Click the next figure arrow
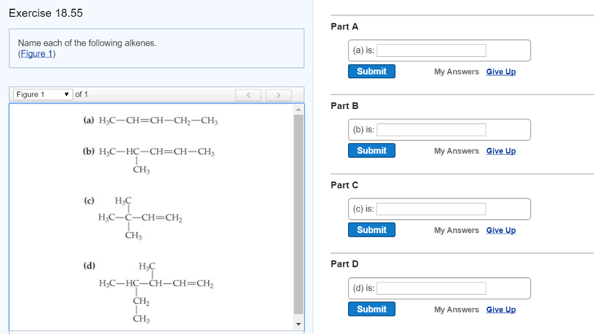 279,95
